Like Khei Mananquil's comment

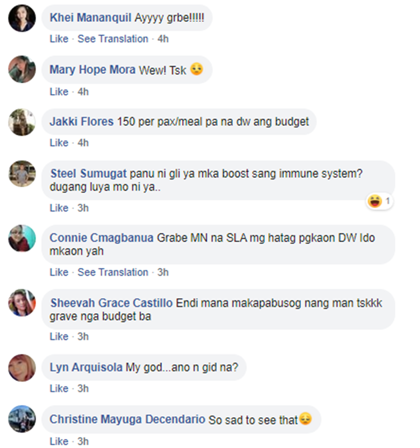pyautogui.click(x=59, y=39)
